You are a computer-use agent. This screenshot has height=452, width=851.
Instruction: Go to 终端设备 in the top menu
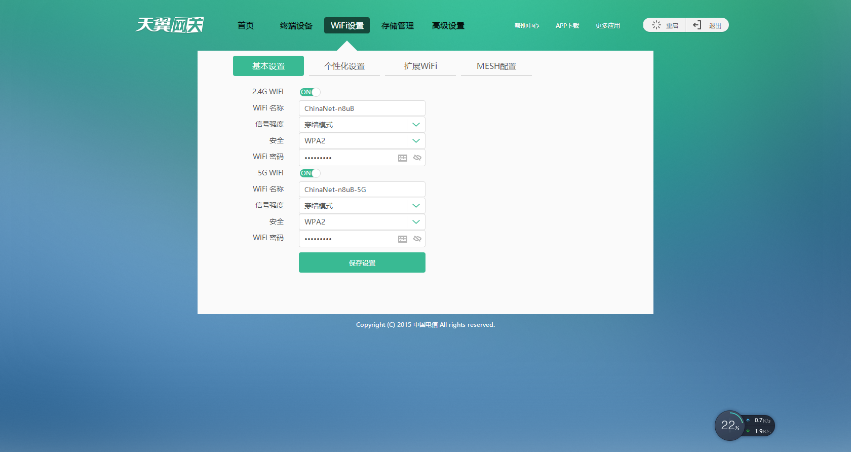click(296, 26)
